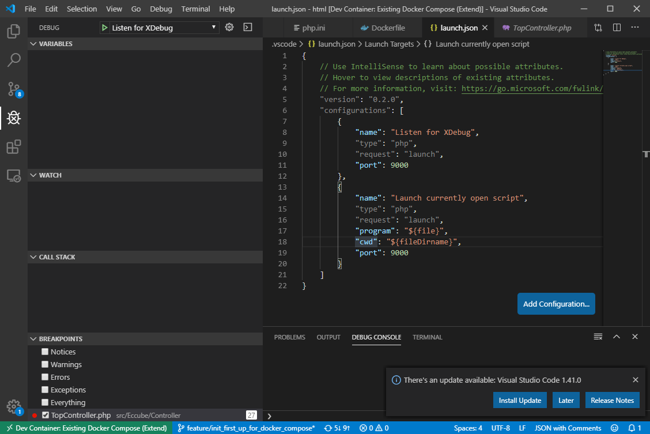Start debugging with green play arrow

point(104,28)
